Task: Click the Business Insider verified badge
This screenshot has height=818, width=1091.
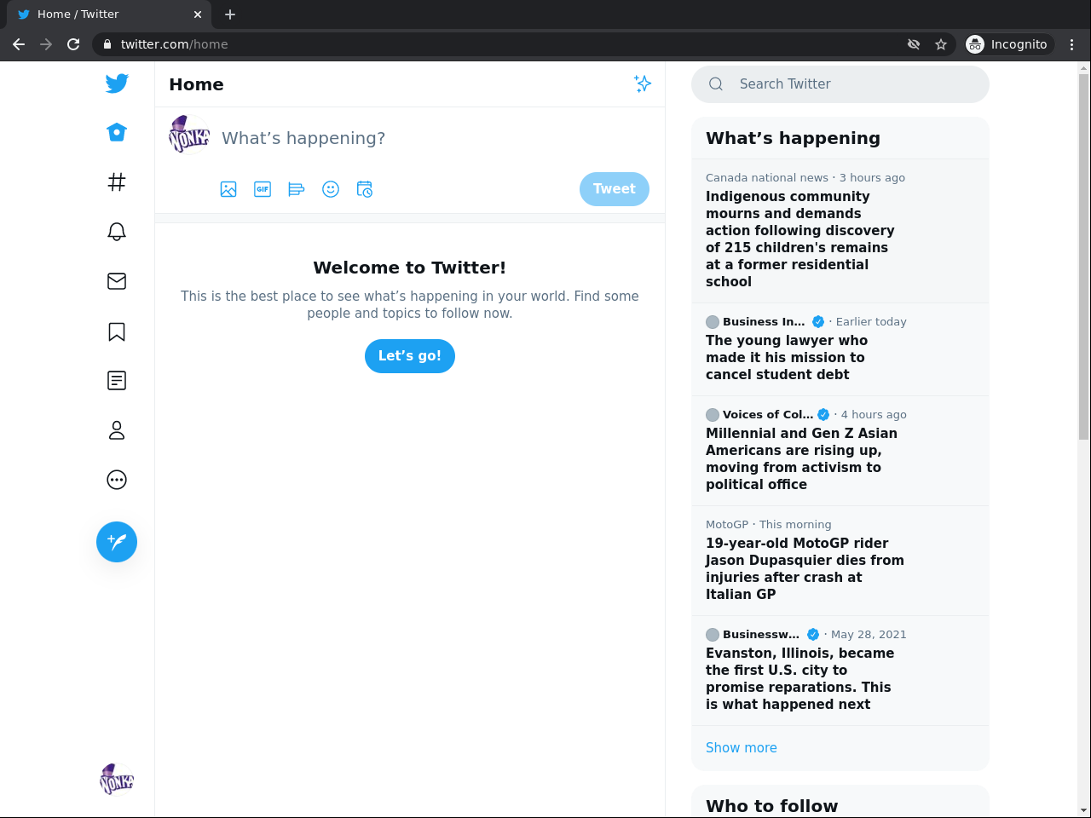Action: [818, 321]
